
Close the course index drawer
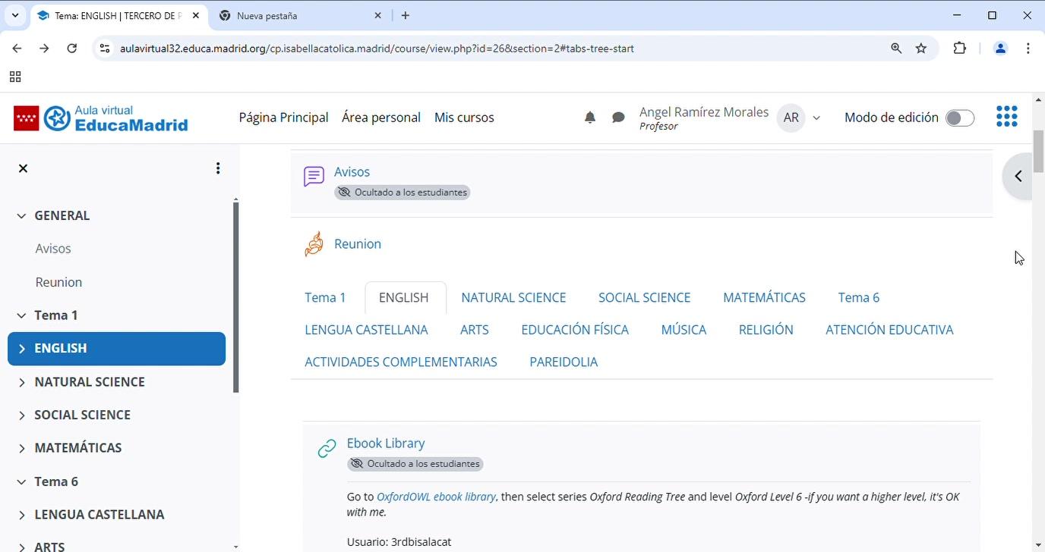tap(23, 168)
